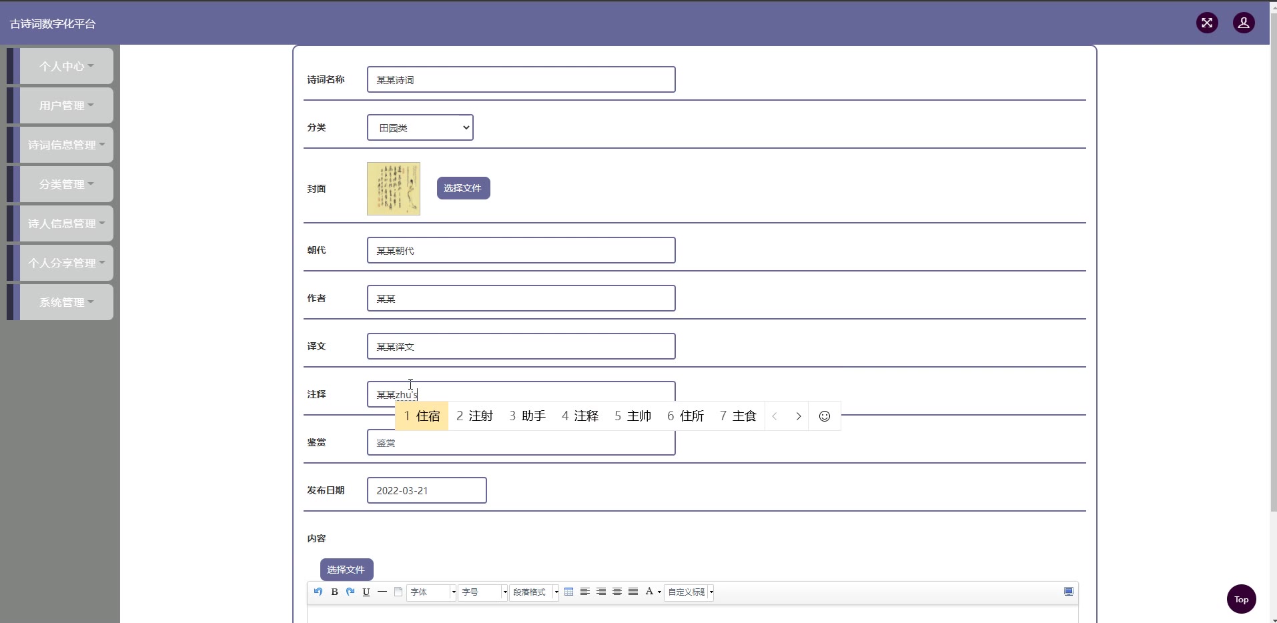
Task: Go to previous IME candidate page
Action: (775, 416)
